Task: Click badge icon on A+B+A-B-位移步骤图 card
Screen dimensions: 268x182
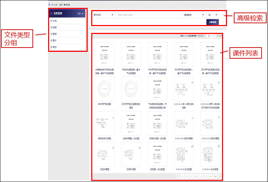Action: tap(192, 118)
